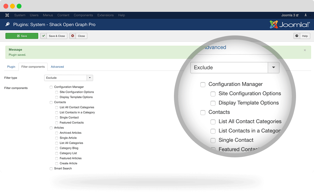Enable the List All Categories checkbox

coord(57,143)
